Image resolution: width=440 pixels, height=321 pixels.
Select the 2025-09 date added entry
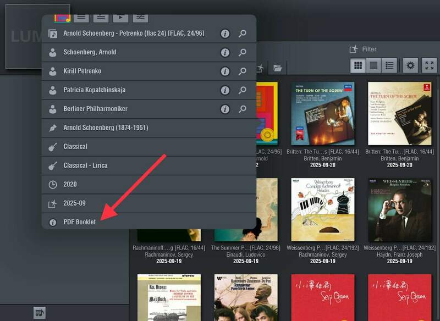point(74,203)
